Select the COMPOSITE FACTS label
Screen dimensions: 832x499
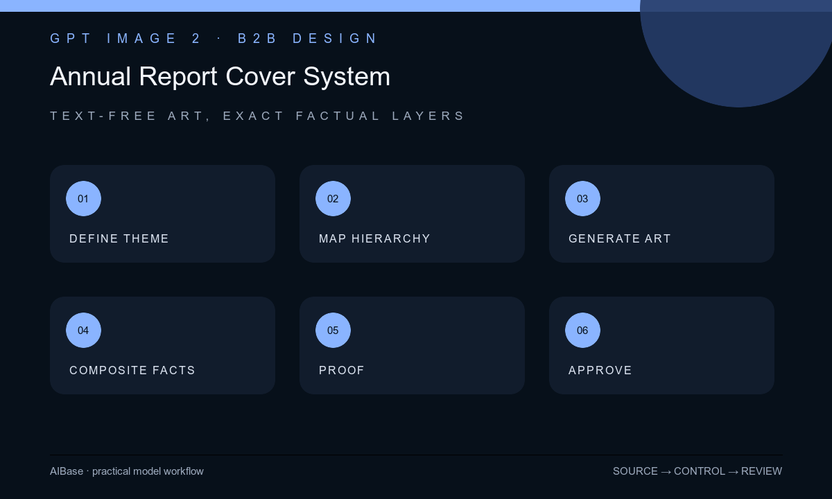(132, 370)
